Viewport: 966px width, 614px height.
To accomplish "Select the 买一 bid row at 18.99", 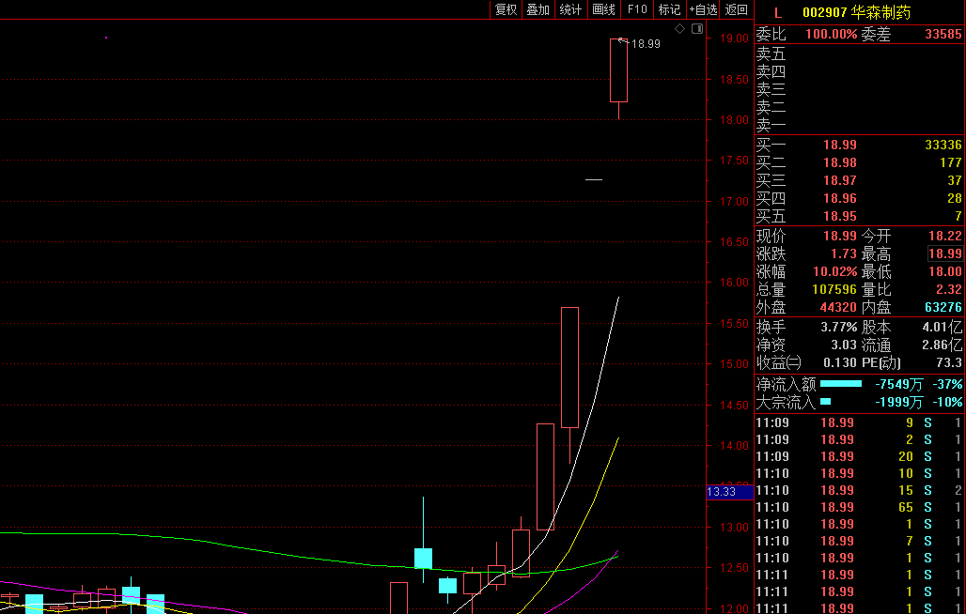I will 859,145.
